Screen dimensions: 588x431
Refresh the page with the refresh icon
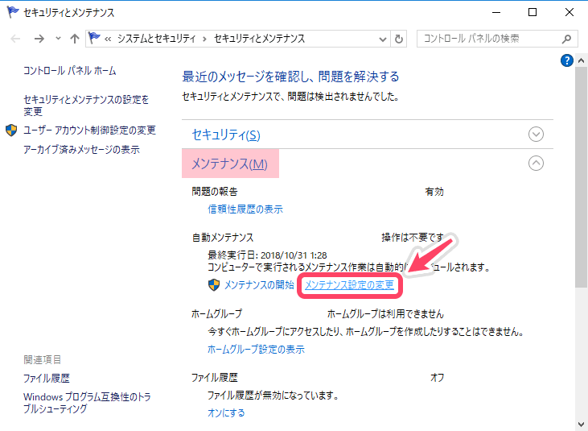[399, 39]
